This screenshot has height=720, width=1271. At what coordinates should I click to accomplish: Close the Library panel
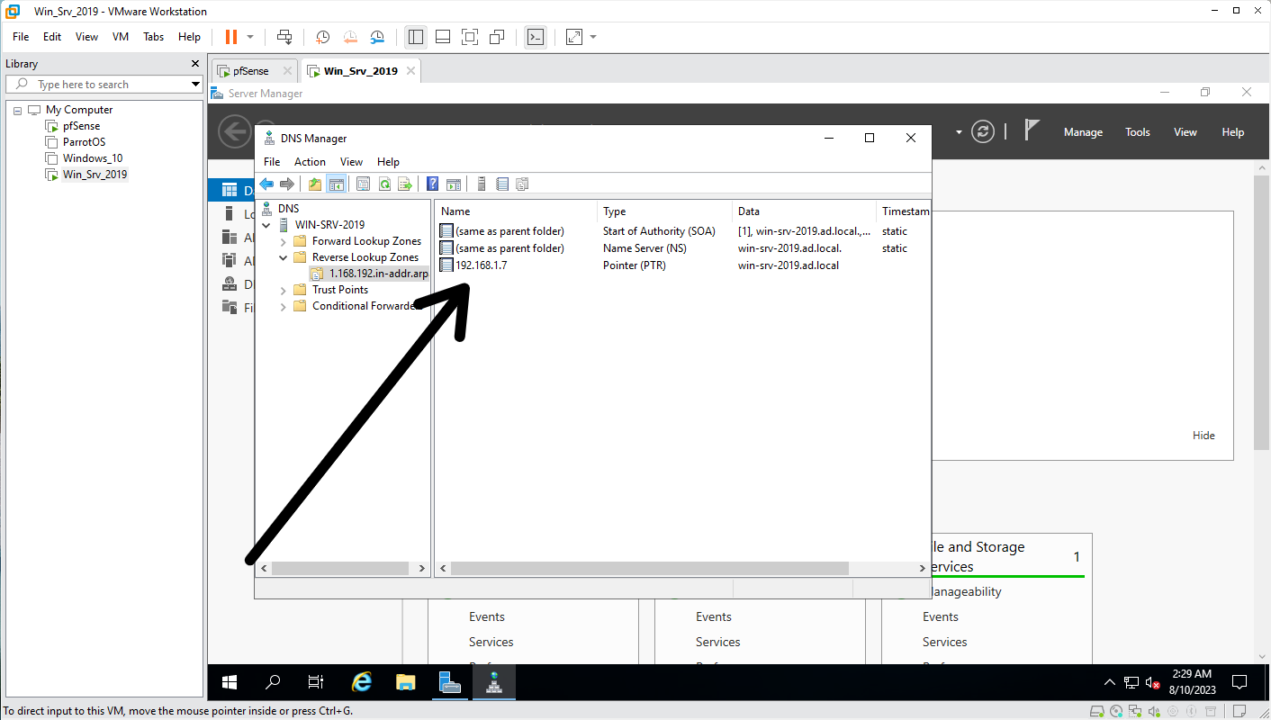tap(195, 64)
